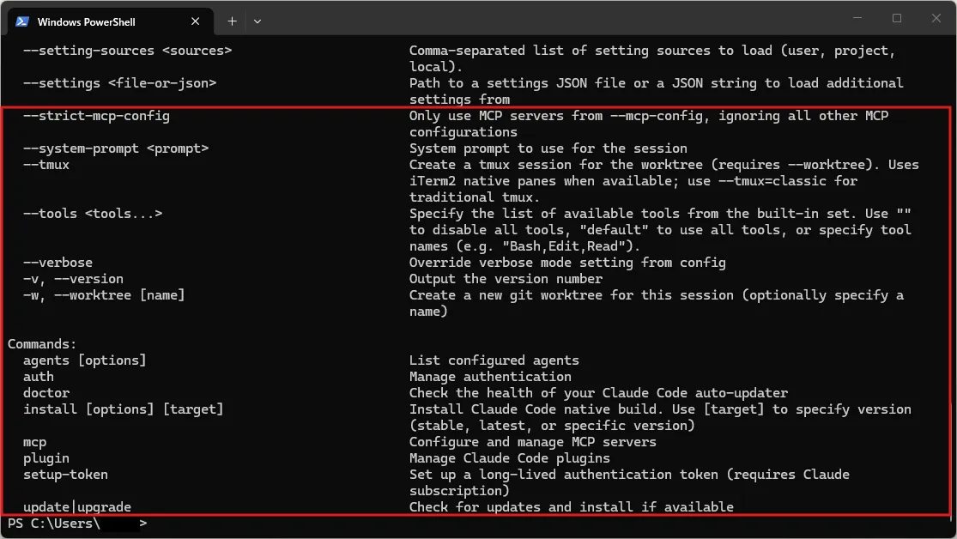
Task: Click 'Configure and manage MCP servers' description
Action: click(533, 442)
